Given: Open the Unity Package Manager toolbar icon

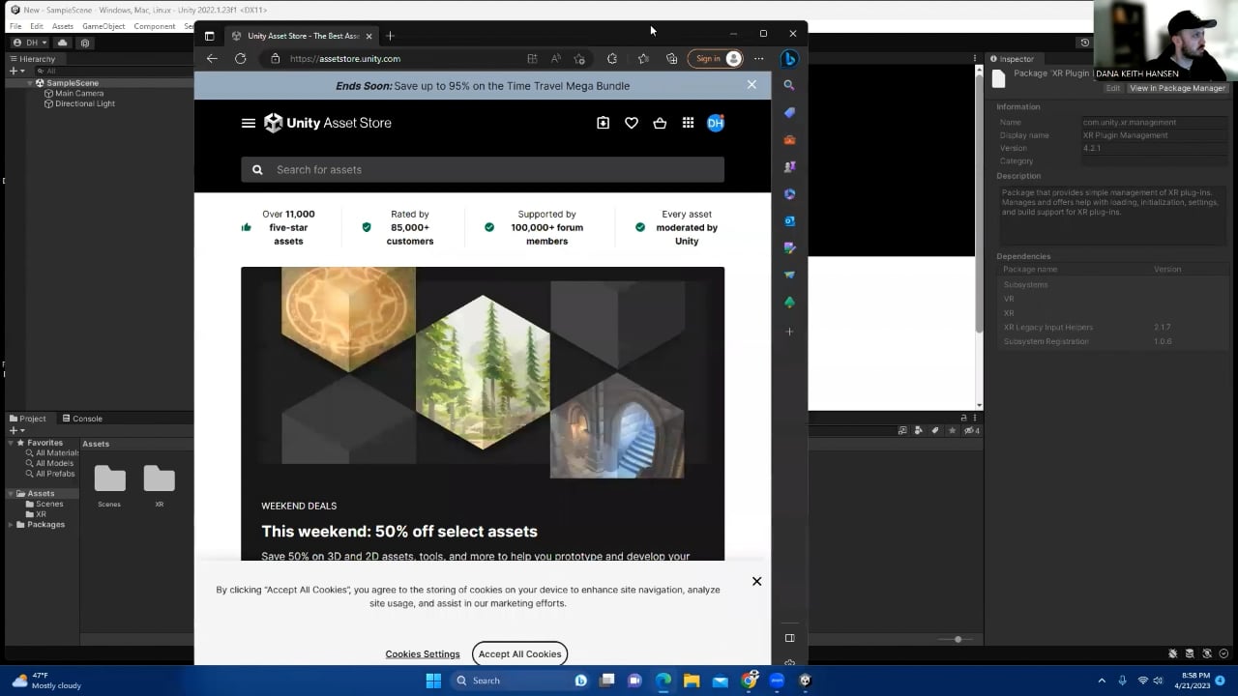Looking at the screenshot, I should click(x=85, y=43).
